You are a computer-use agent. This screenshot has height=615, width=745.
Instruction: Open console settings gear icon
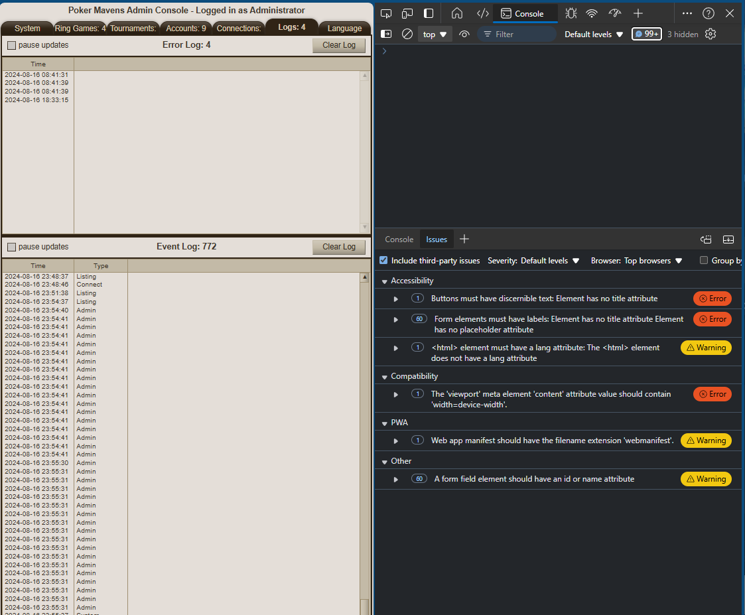[711, 34]
